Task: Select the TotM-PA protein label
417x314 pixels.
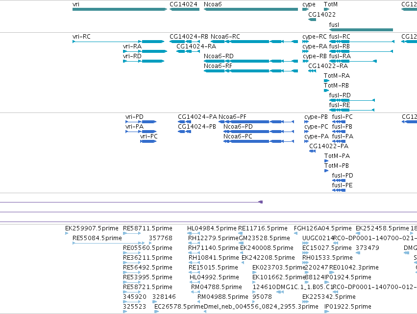Action: coord(337,156)
